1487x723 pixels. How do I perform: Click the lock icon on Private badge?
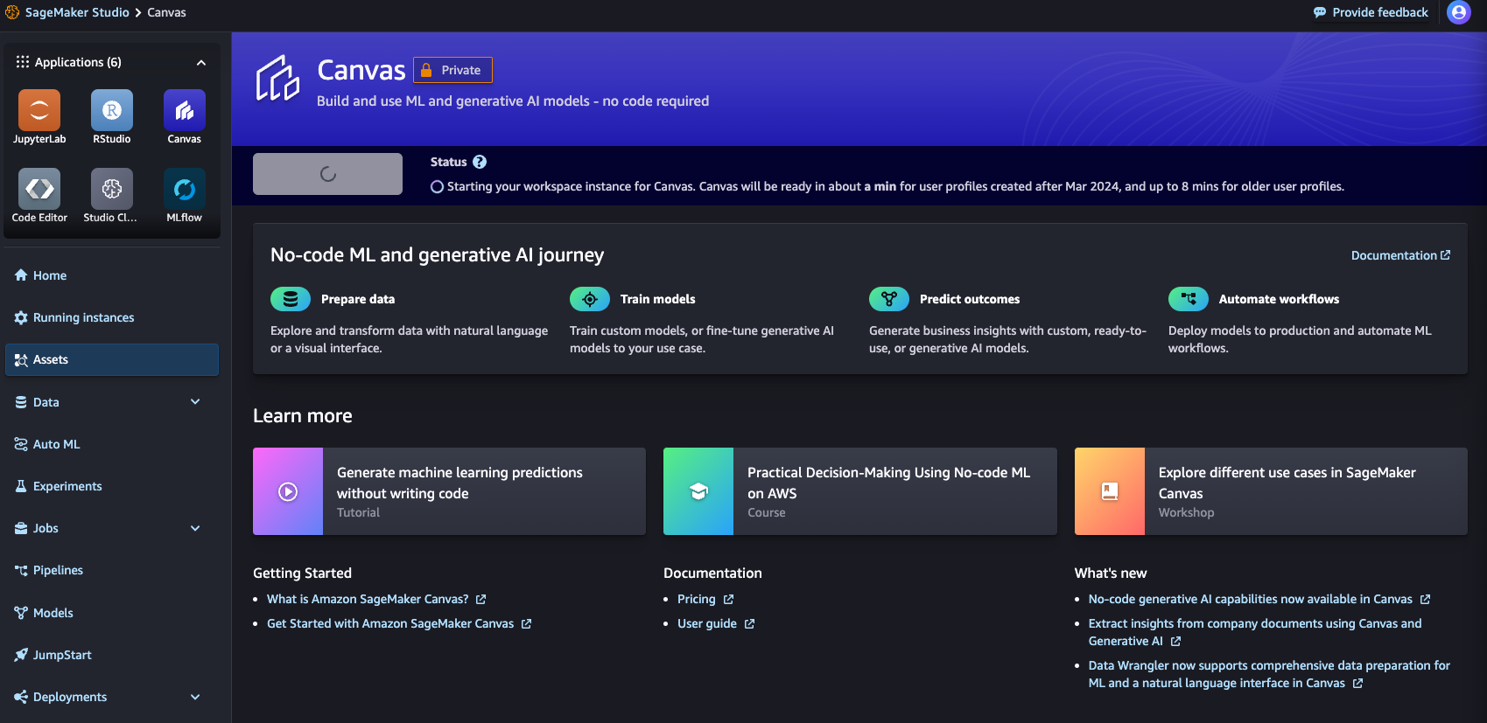coord(426,70)
